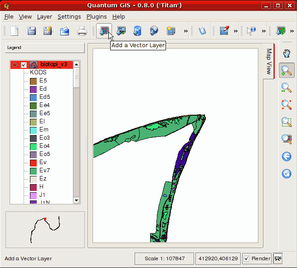This screenshot has height=268, width=297.
Task: Click Zoom to Selection icon
Action: tap(287, 122)
